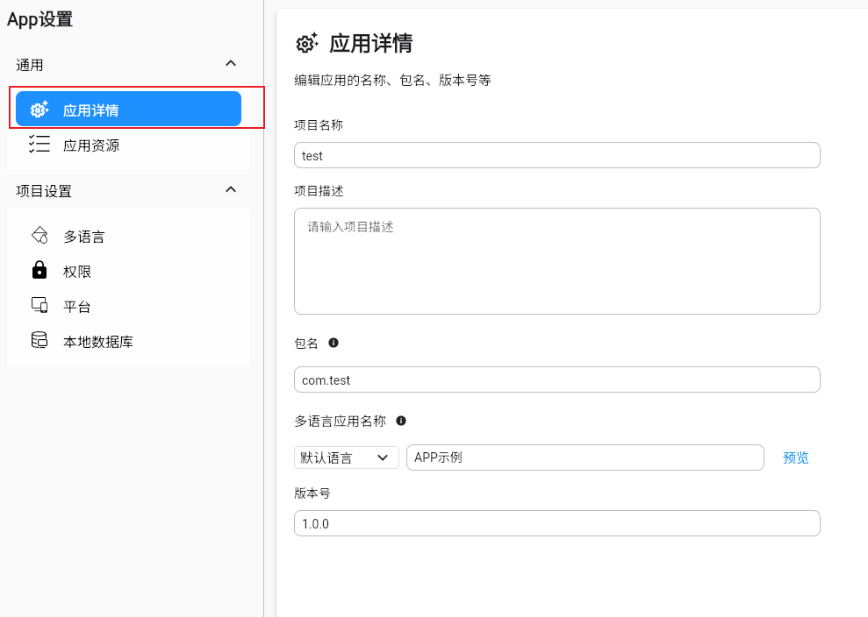Screen dimensions: 868x617
Task: Click the lock icon for 权限
Action: click(x=39, y=270)
